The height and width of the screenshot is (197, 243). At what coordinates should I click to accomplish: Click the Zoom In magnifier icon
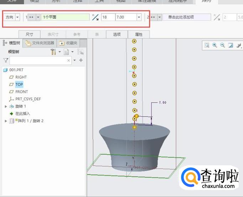(x=215, y=45)
